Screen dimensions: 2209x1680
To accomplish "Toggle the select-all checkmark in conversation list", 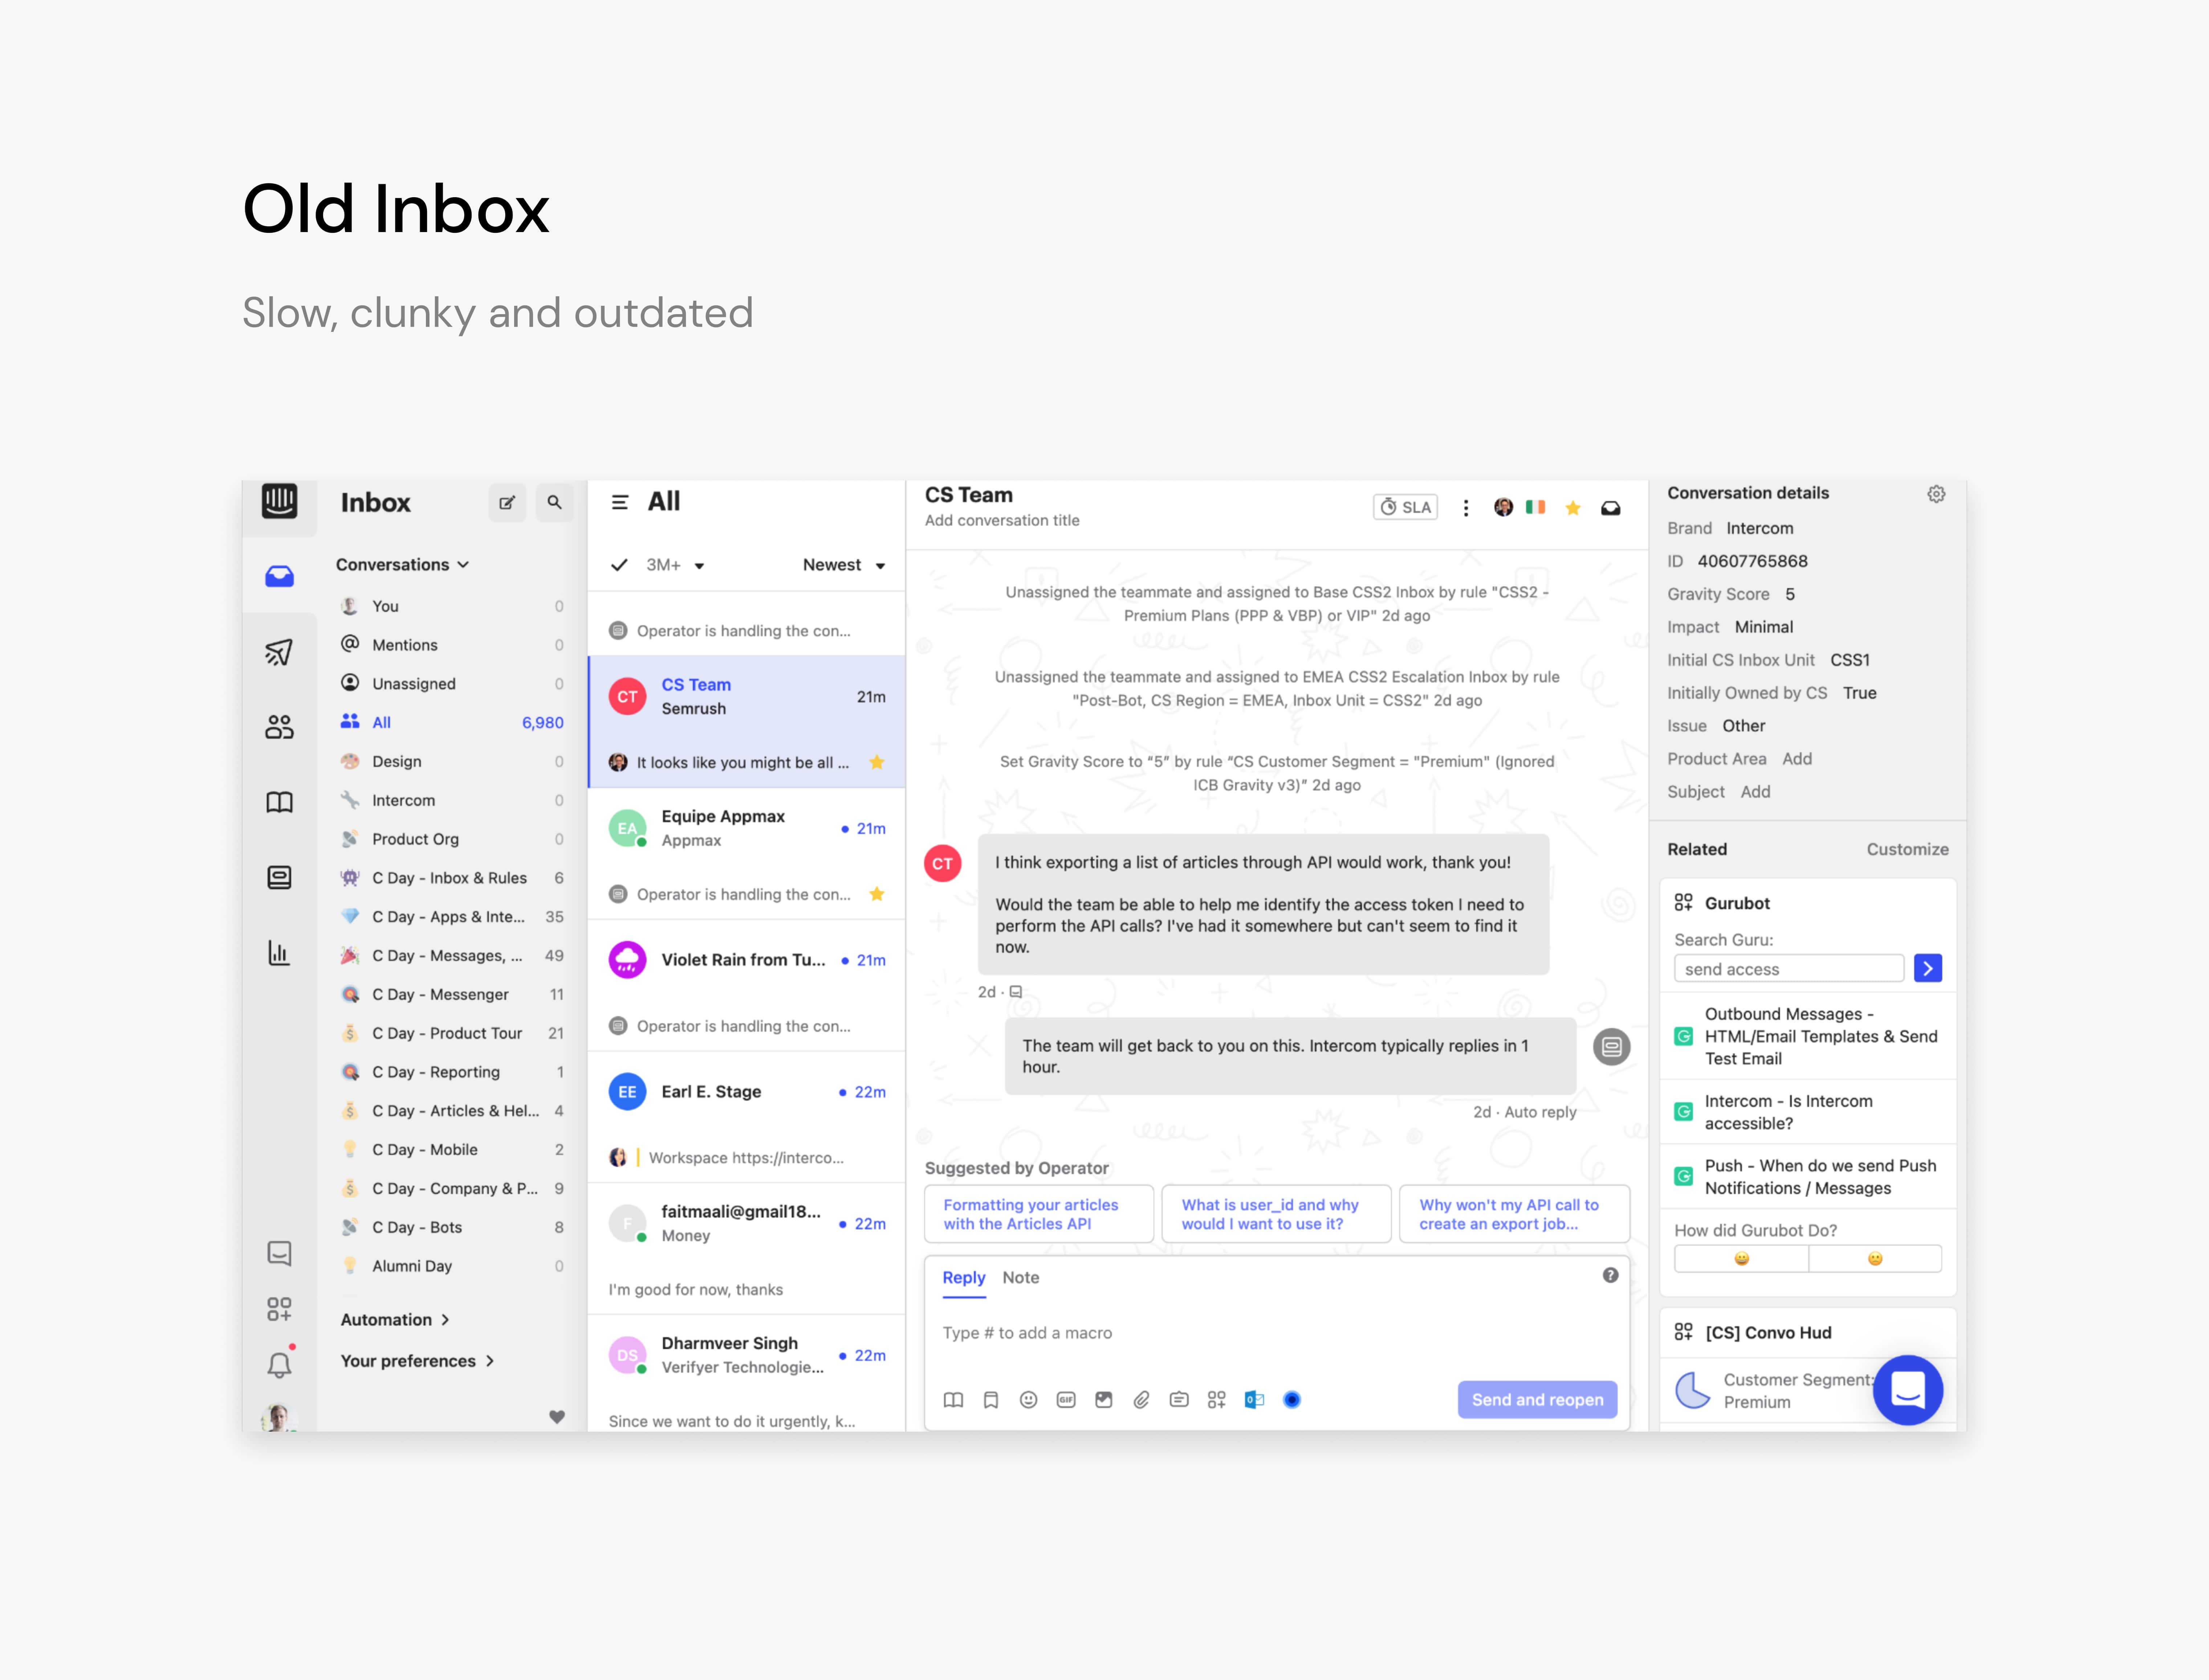I will (x=620, y=565).
